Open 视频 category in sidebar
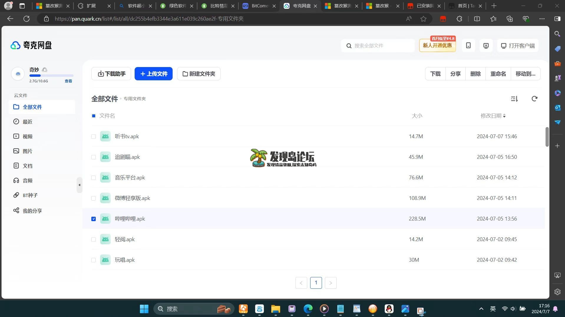 tap(42, 136)
